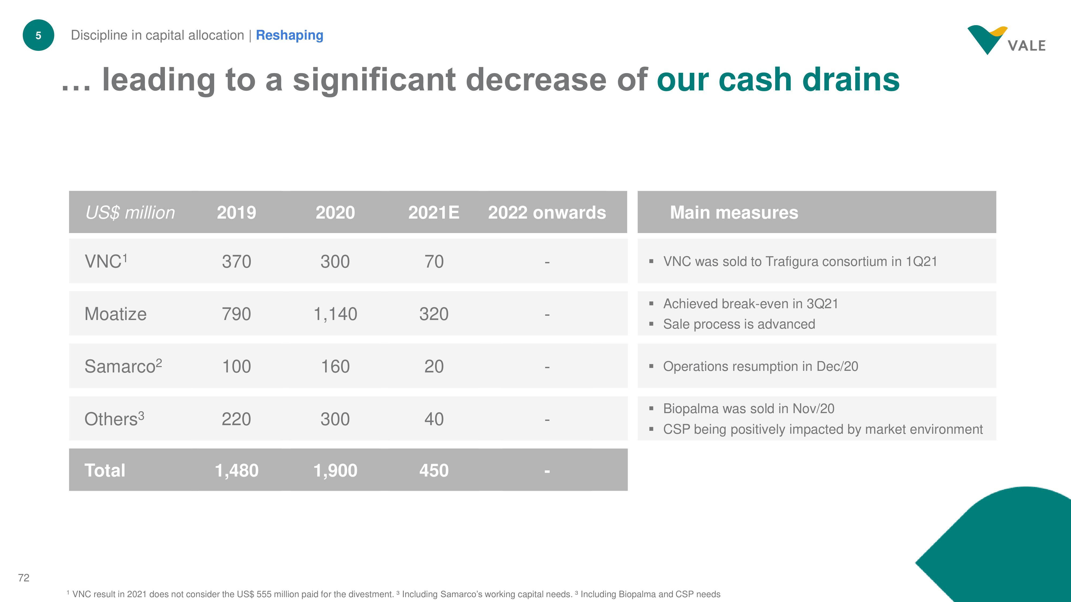Click Moatize 2019 value 790

tap(237, 314)
